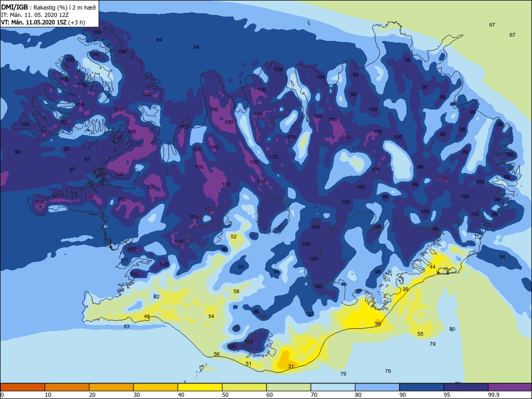Click the title 'DMI/IGB : Rakastig (%) í 2 m hæð'
532x399 pixels.
(x=48, y=7)
